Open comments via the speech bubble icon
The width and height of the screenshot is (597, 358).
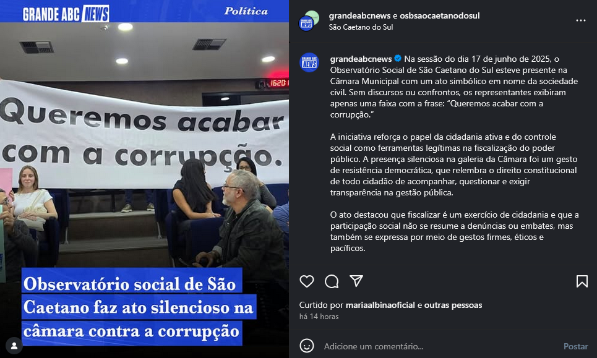click(332, 281)
